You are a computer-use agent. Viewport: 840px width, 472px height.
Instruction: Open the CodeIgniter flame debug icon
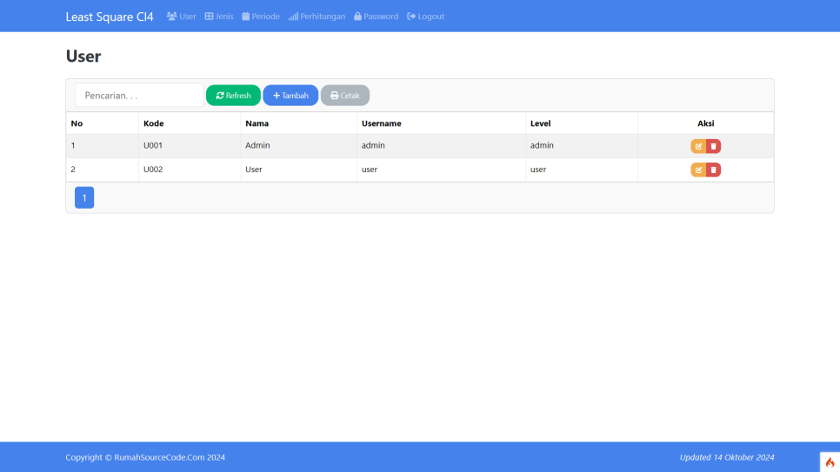(x=830, y=462)
